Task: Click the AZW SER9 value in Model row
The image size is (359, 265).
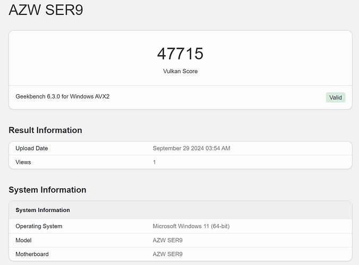Action: (168, 240)
